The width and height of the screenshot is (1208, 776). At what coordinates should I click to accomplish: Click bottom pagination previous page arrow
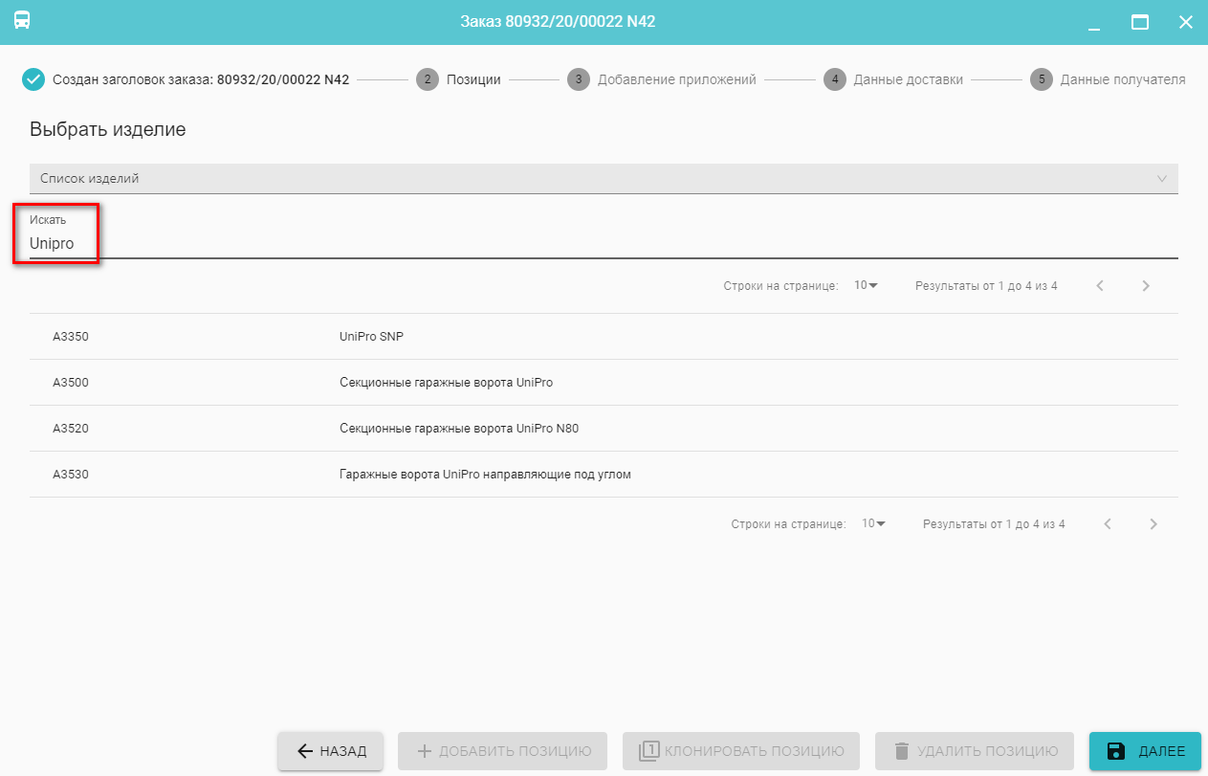(1108, 523)
